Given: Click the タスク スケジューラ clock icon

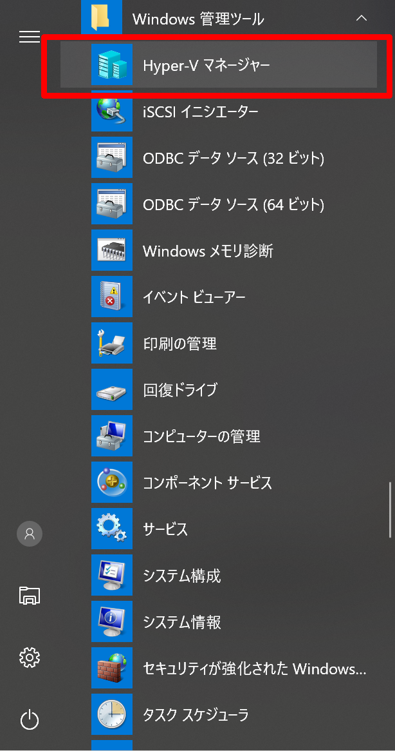Looking at the screenshot, I should (x=111, y=715).
